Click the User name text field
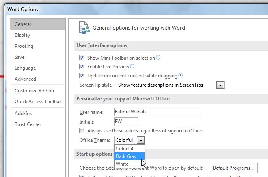268x177 pixels. (x=158, y=112)
